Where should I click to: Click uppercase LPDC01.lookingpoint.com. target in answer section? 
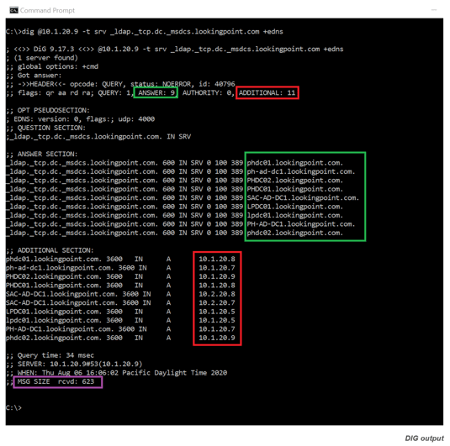[295, 207]
